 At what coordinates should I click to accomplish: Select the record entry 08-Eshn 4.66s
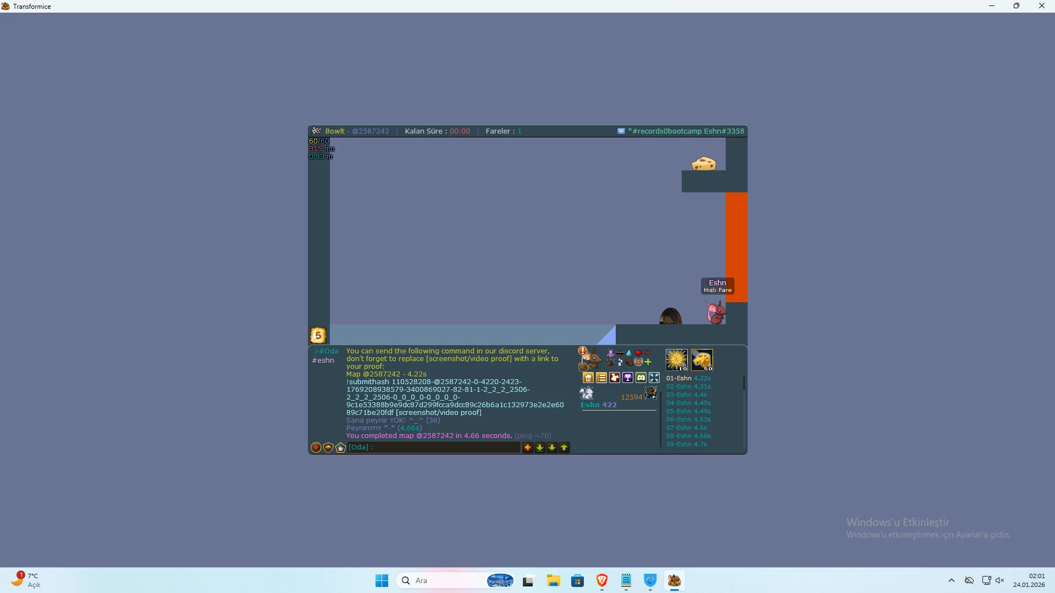click(x=688, y=436)
